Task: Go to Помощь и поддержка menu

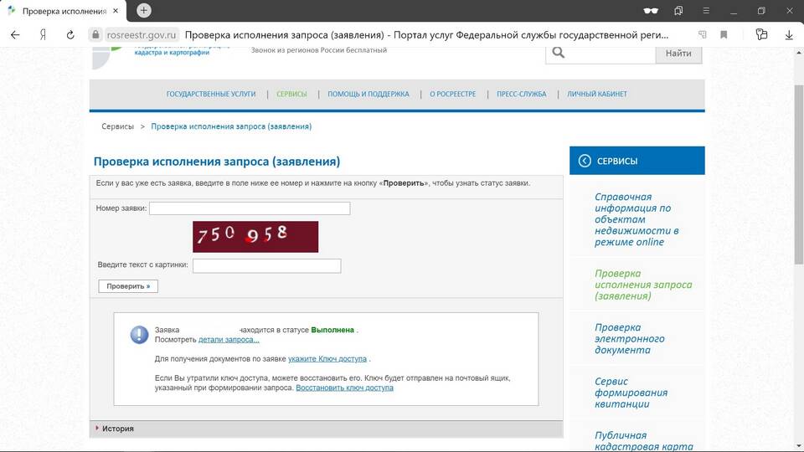Action: tap(368, 95)
